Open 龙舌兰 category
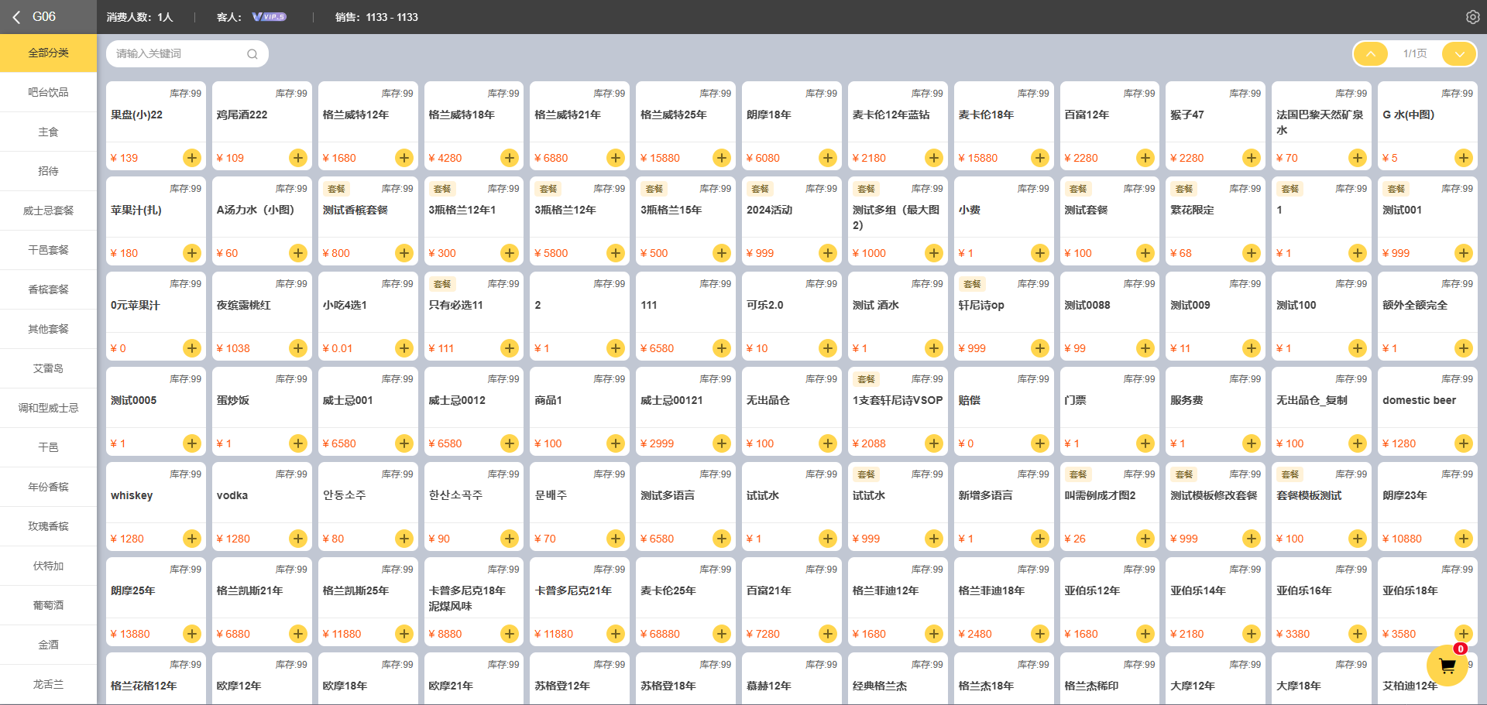The image size is (1487, 705). pyautogui.click(x=48, y=684)
